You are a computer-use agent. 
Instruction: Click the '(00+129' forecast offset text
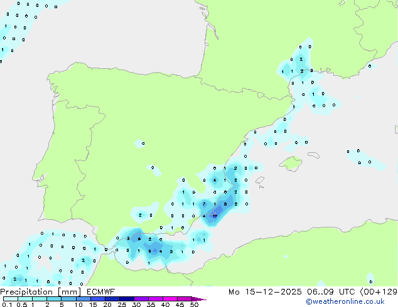tap(379, 292)
